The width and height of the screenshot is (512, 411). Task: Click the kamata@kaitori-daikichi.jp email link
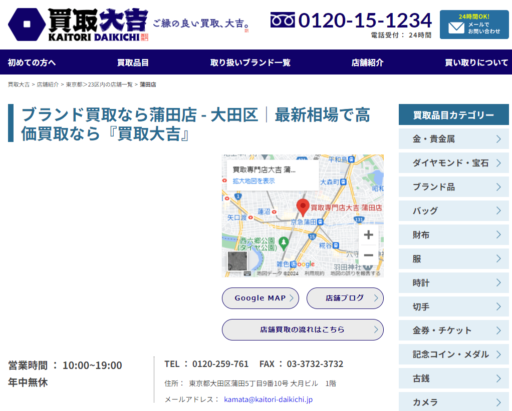tap(268, 399)
